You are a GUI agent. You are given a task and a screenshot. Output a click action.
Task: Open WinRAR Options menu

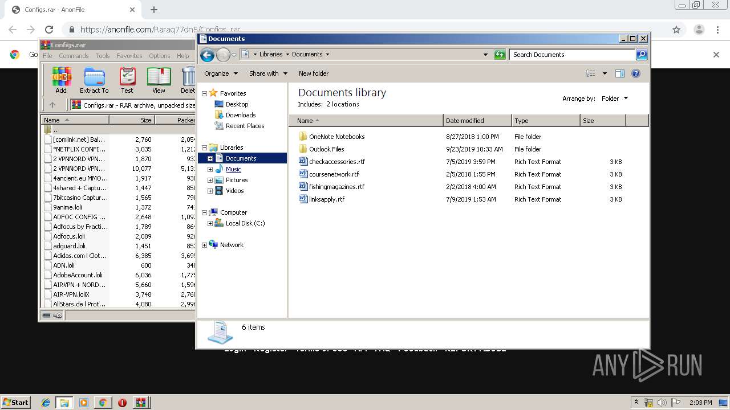[160, 56]
